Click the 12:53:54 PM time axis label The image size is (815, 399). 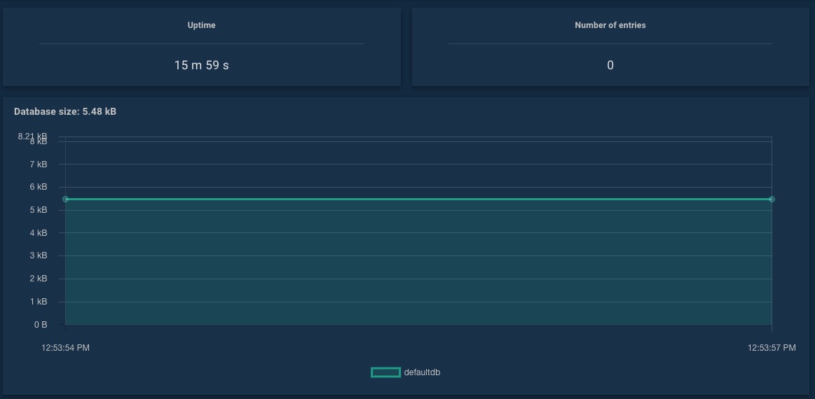pyautogui.click(x=65, y=348)
